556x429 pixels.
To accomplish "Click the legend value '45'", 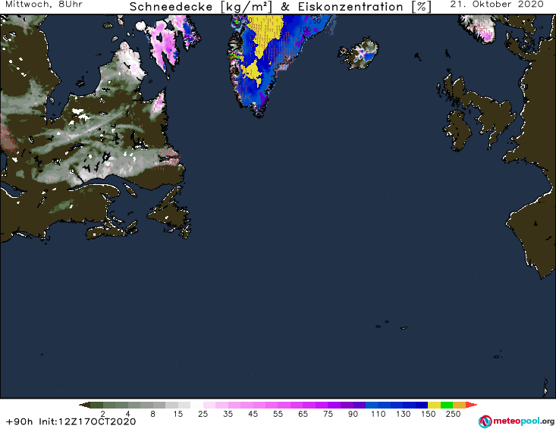I will point(253,414).
